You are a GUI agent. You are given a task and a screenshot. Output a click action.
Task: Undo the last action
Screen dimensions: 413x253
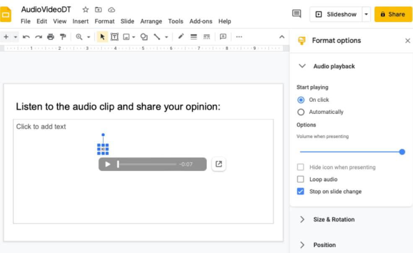26,37
